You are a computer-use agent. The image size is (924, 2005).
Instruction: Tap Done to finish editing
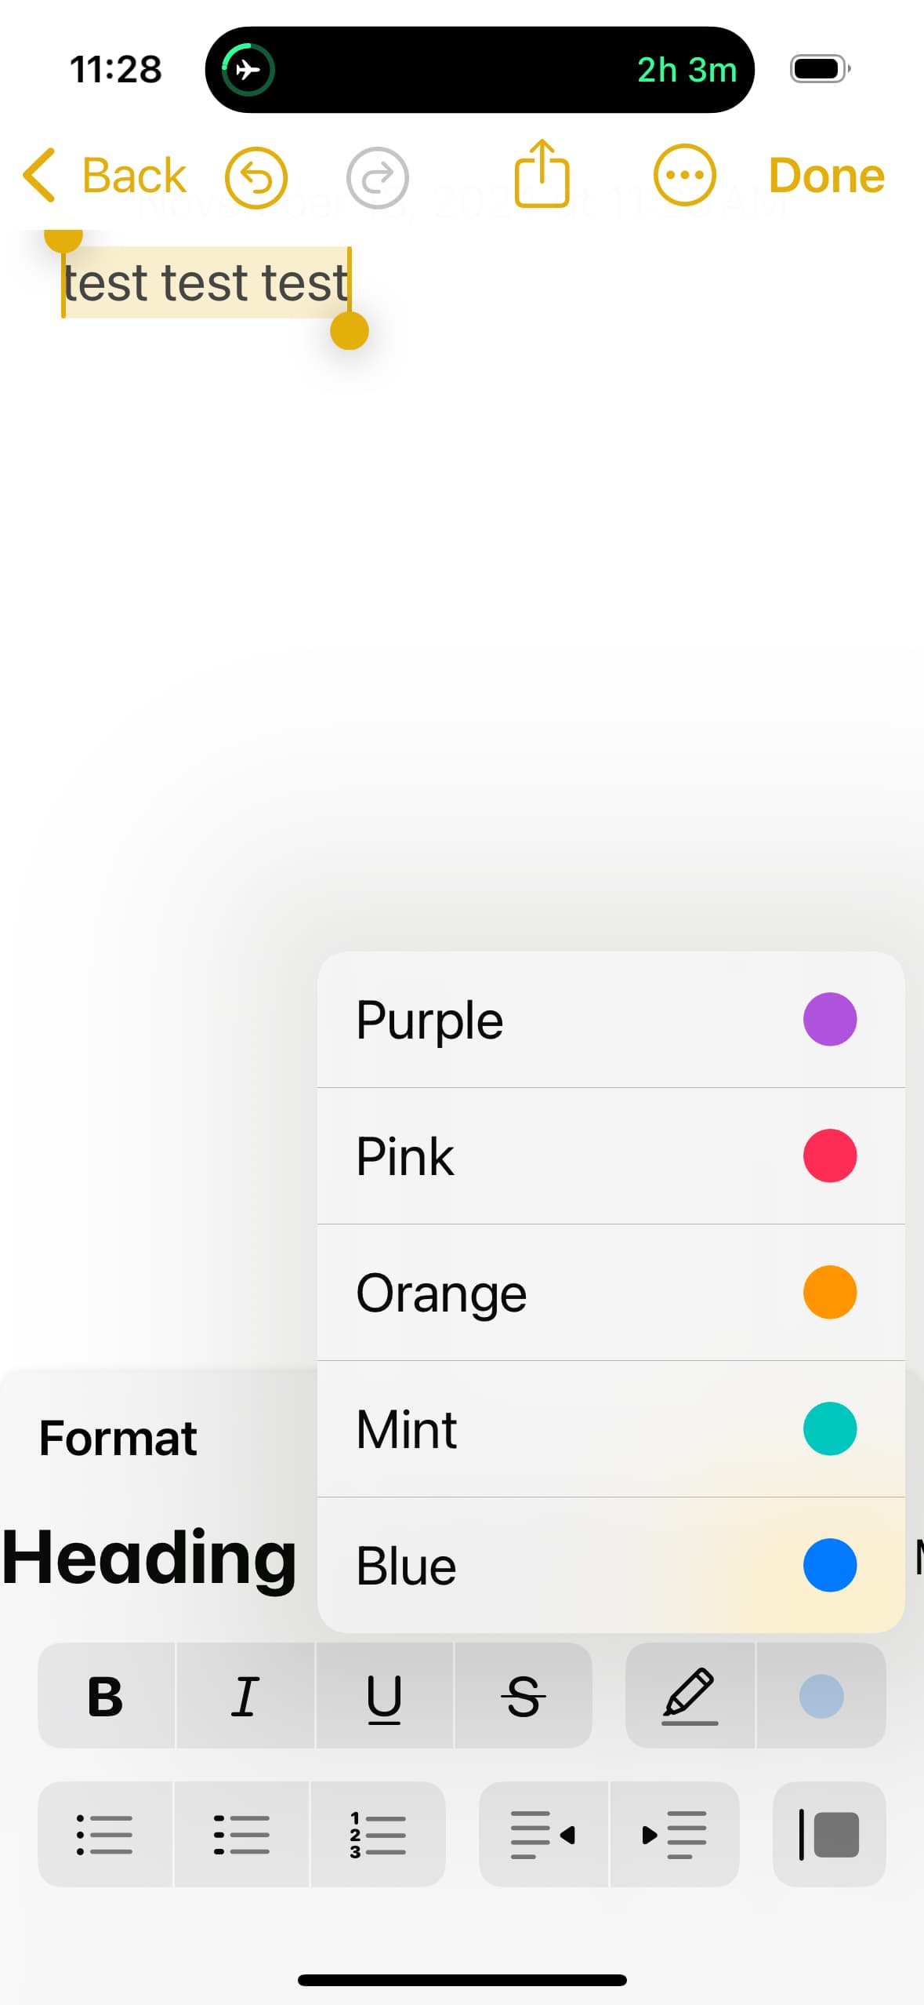point(826,175)
